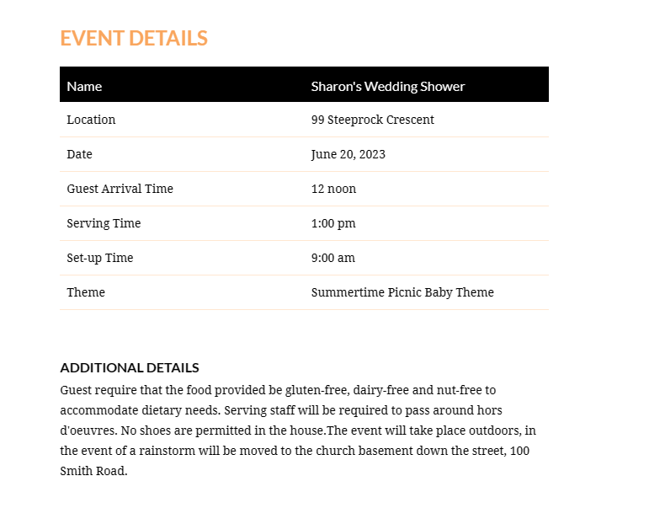This screenshot has width=649, height=508.
Task: Click the EVENT DETAILS heading
Action: click(x=134, y=38)
